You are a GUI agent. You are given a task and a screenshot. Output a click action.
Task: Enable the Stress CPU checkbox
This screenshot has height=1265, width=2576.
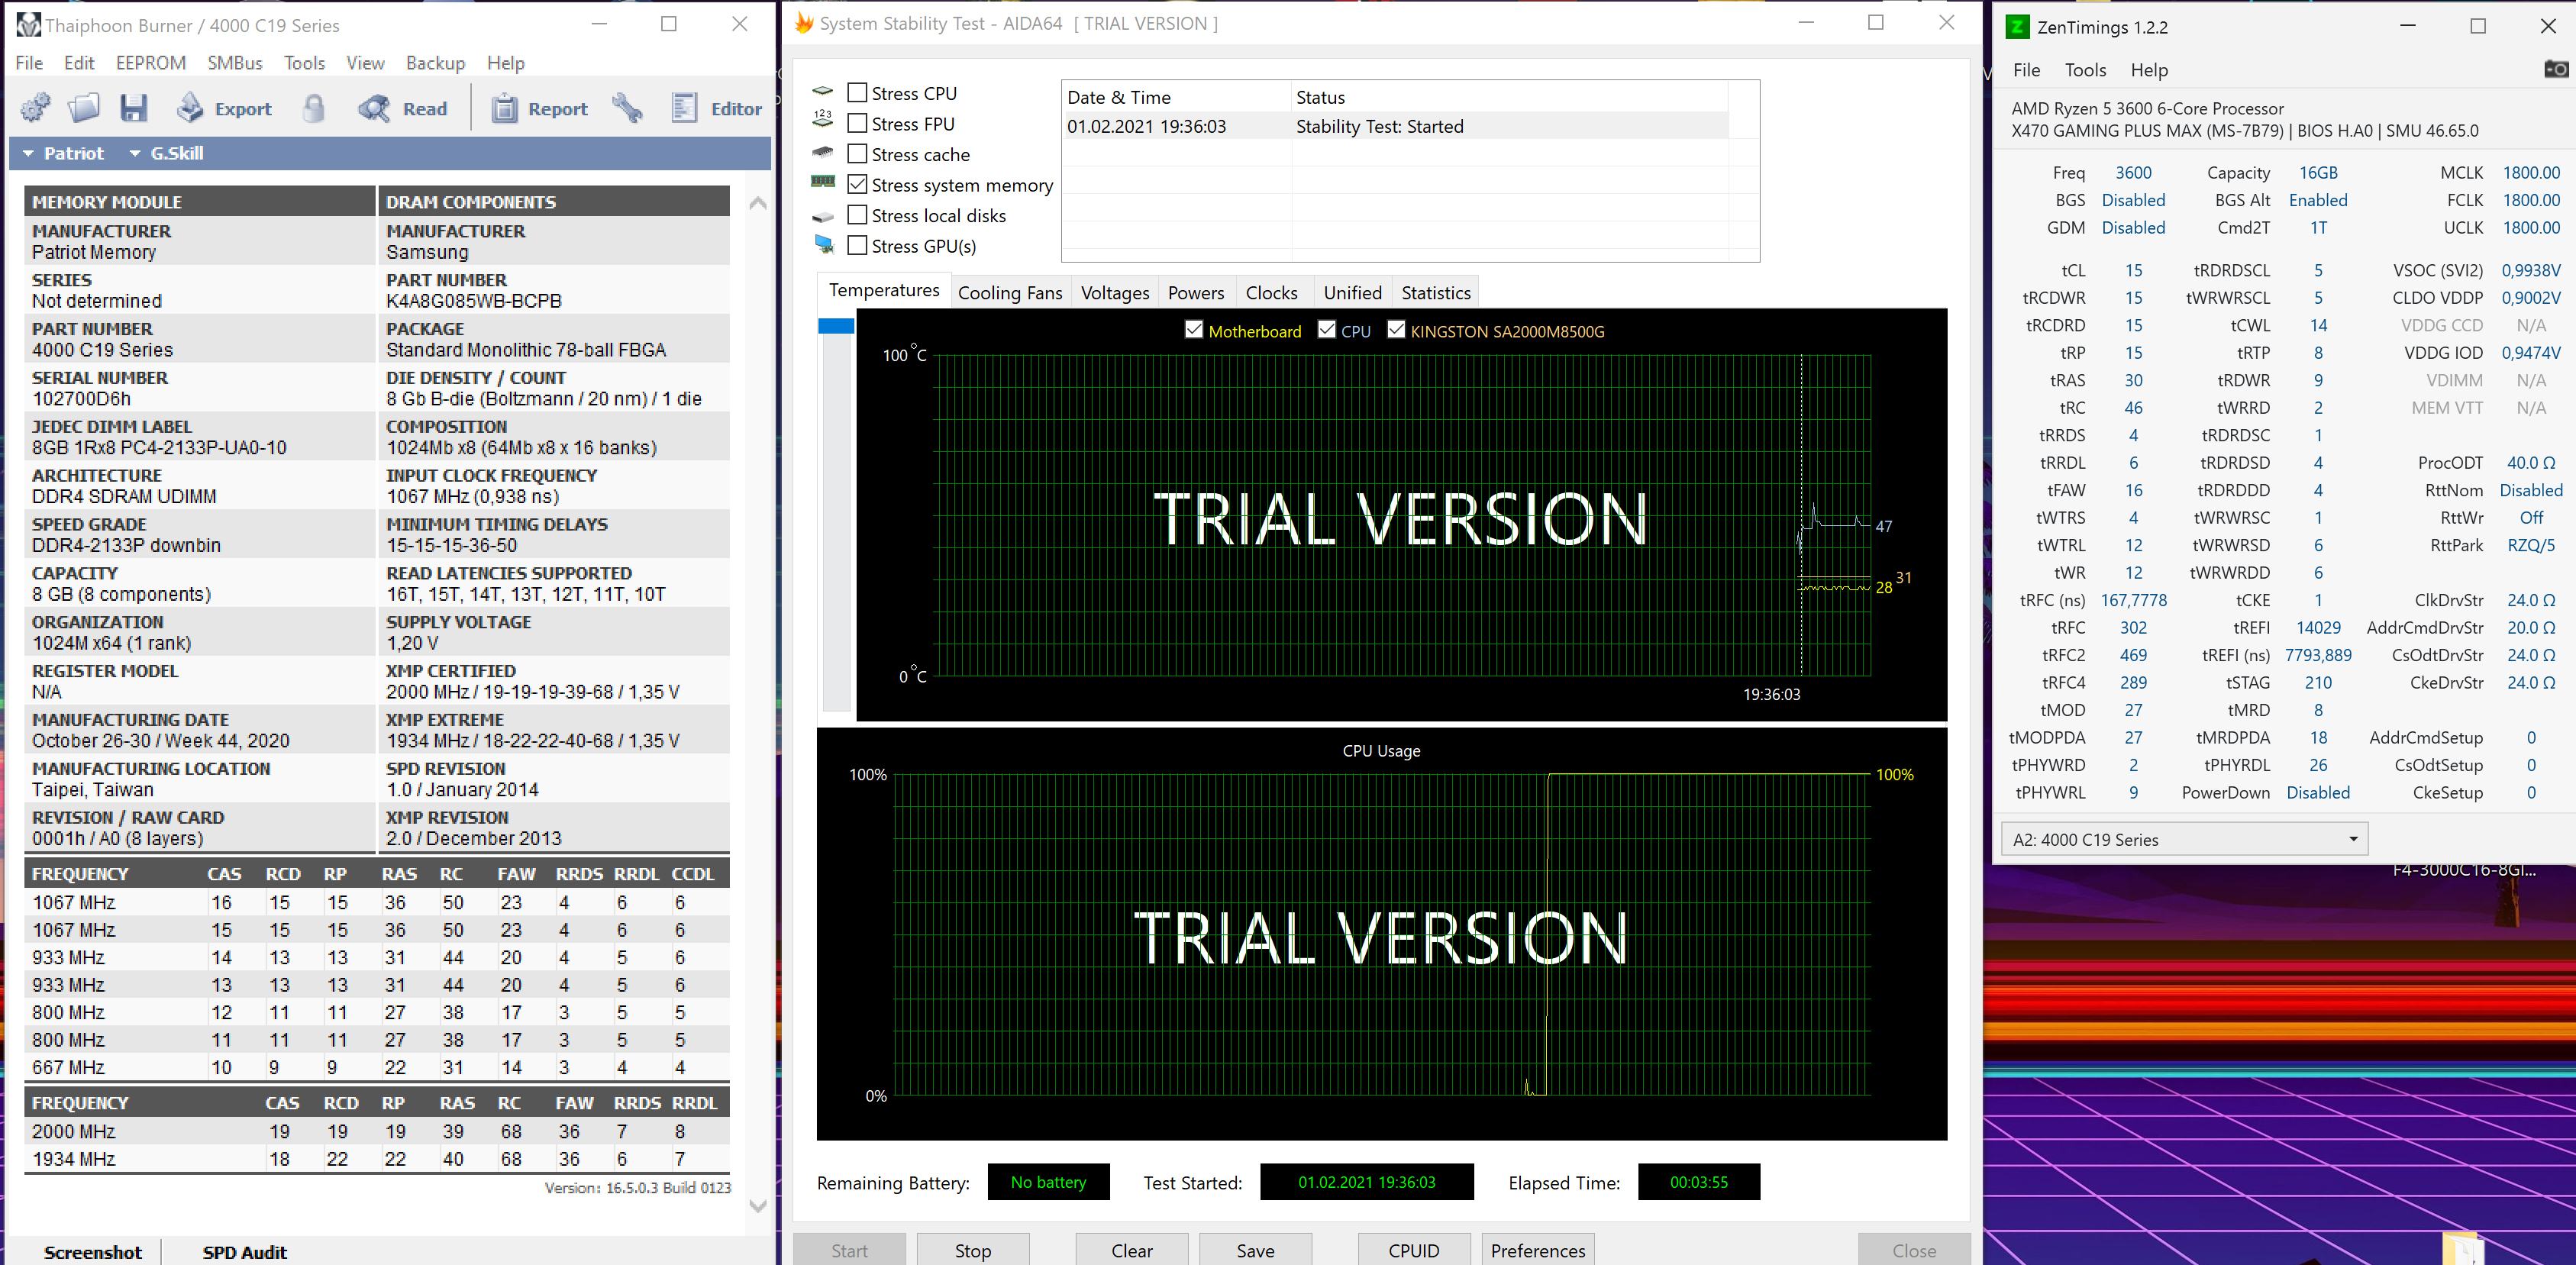[857, 93]
